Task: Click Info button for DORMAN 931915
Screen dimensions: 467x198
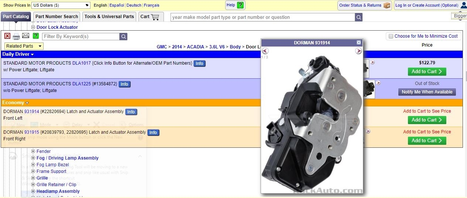Action: coord(153,133)
